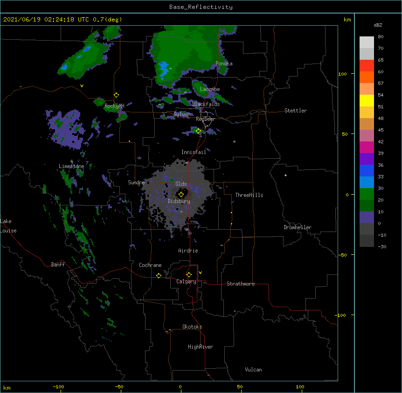Viewport: 402px width, 393px height.
Task: Click the Drumheller city label
Action: [x=298, y=227]
